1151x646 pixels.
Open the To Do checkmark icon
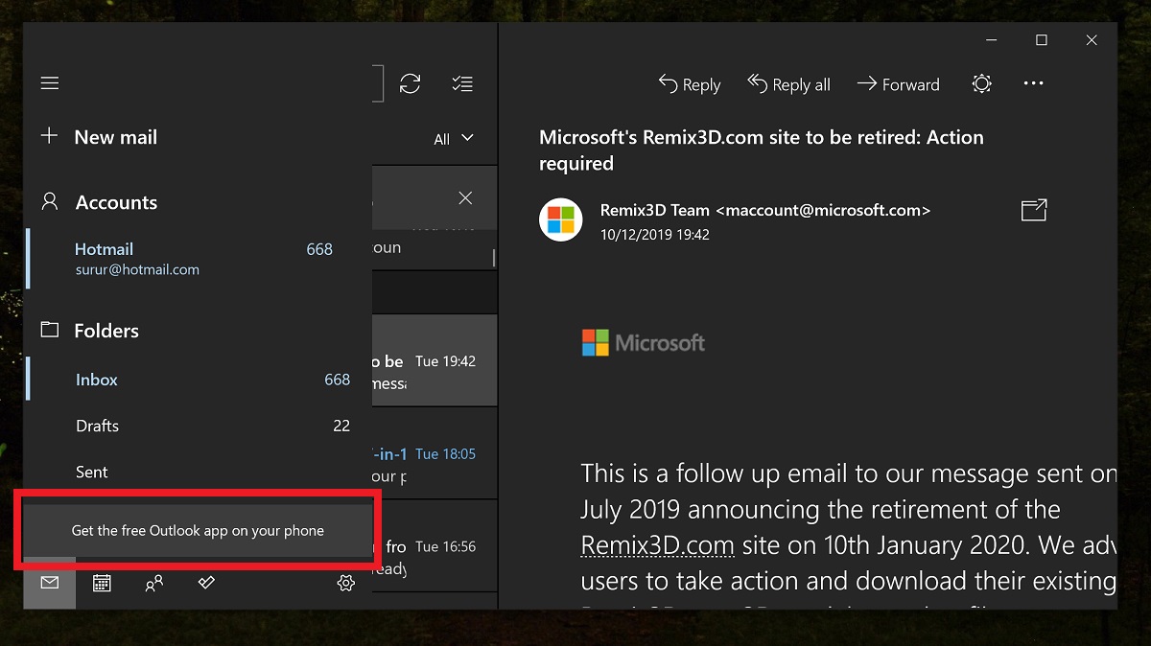click(x=205, y=583)
